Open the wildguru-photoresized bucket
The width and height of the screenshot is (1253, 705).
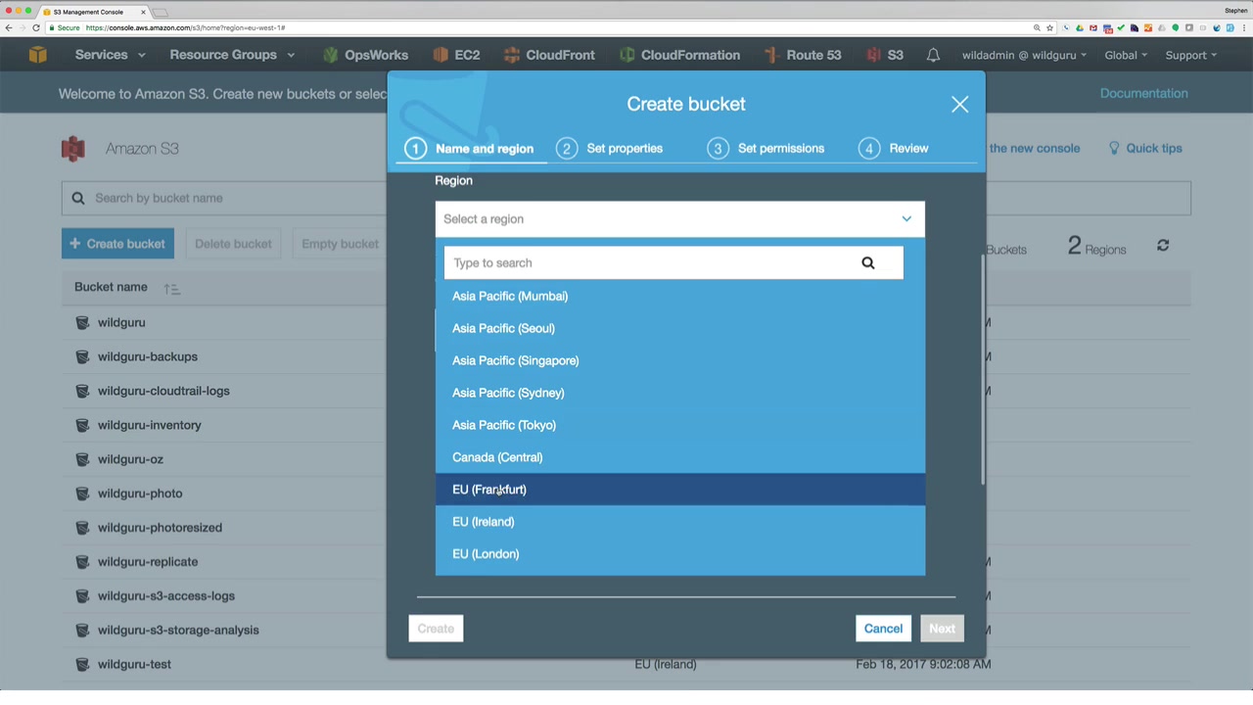(x=160, y=528)
